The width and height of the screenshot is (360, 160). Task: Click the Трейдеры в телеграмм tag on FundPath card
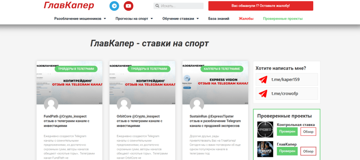[x=76, y=69]
